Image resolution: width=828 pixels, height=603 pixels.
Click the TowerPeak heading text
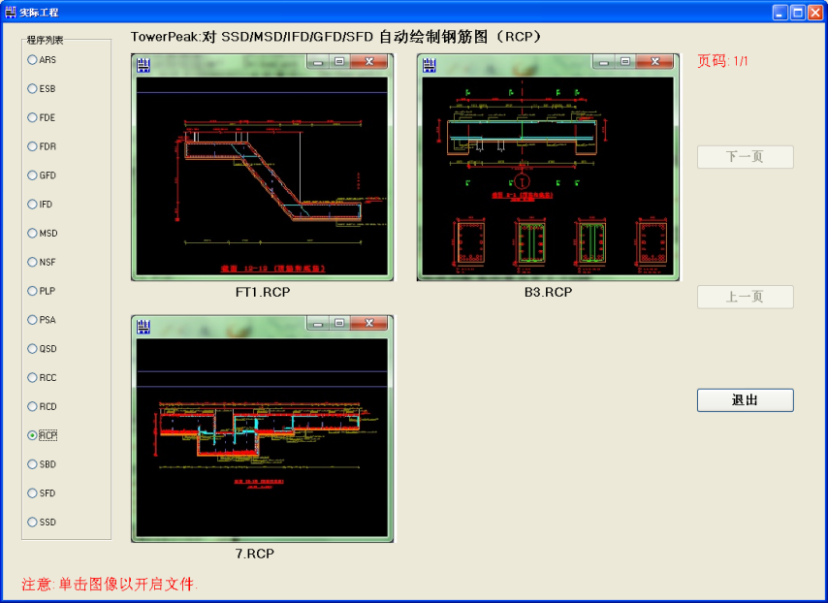tap(335, 37)
